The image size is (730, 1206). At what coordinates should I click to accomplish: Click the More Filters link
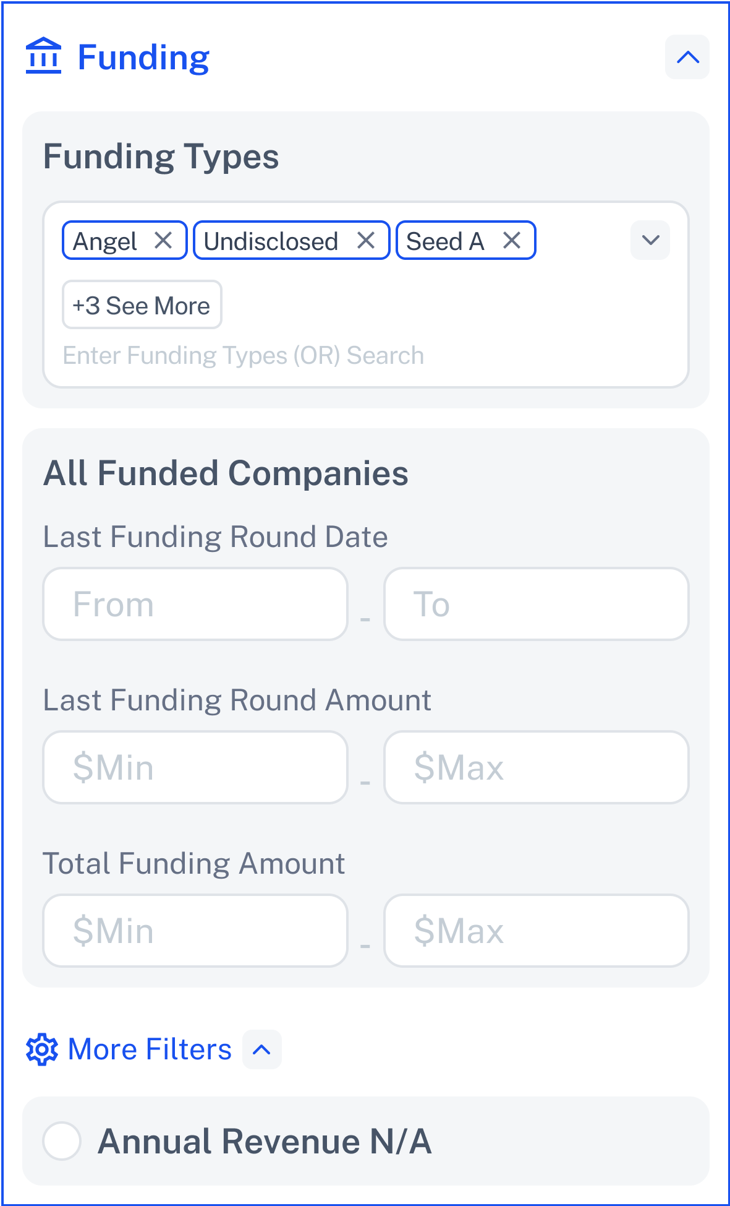150,1049
